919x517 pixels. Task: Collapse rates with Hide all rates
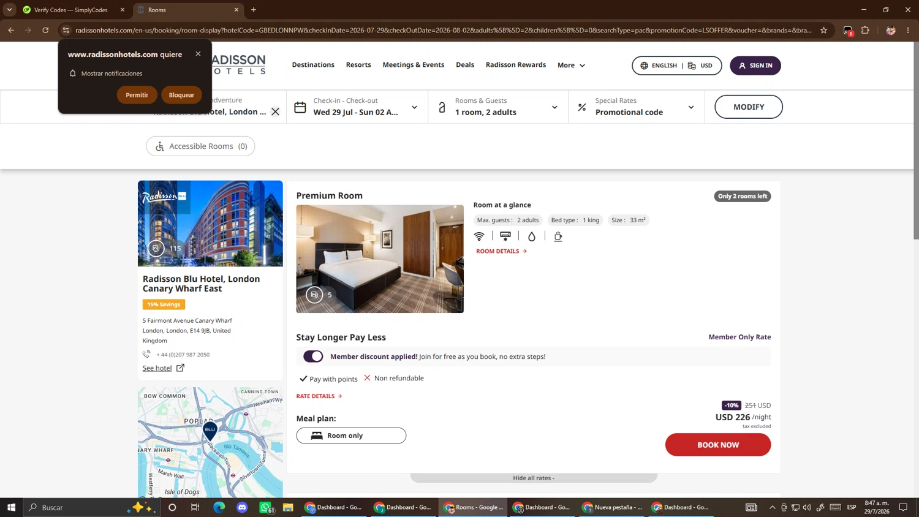click(x=534, y=478)
